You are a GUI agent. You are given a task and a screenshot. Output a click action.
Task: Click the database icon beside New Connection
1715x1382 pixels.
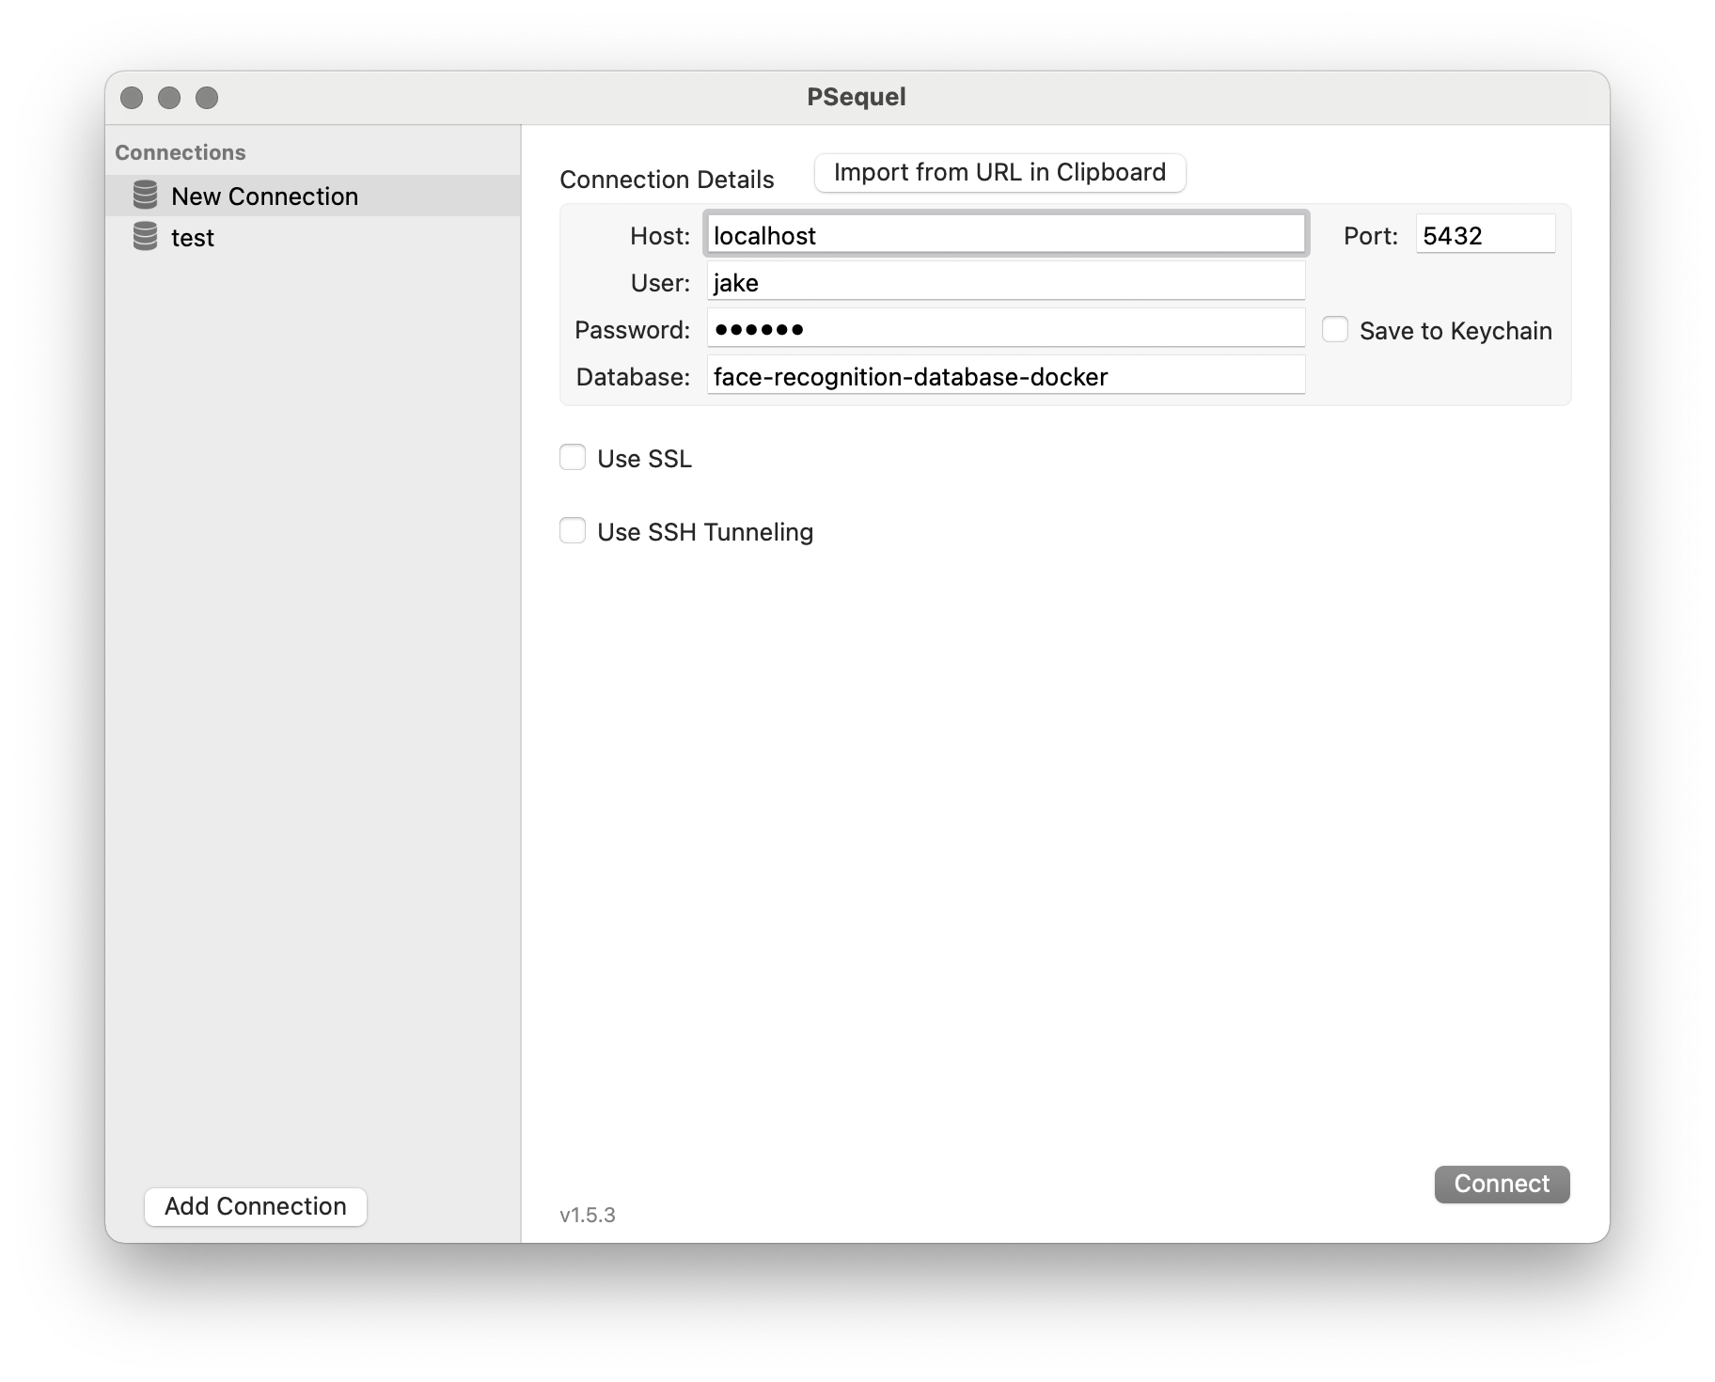145,196
